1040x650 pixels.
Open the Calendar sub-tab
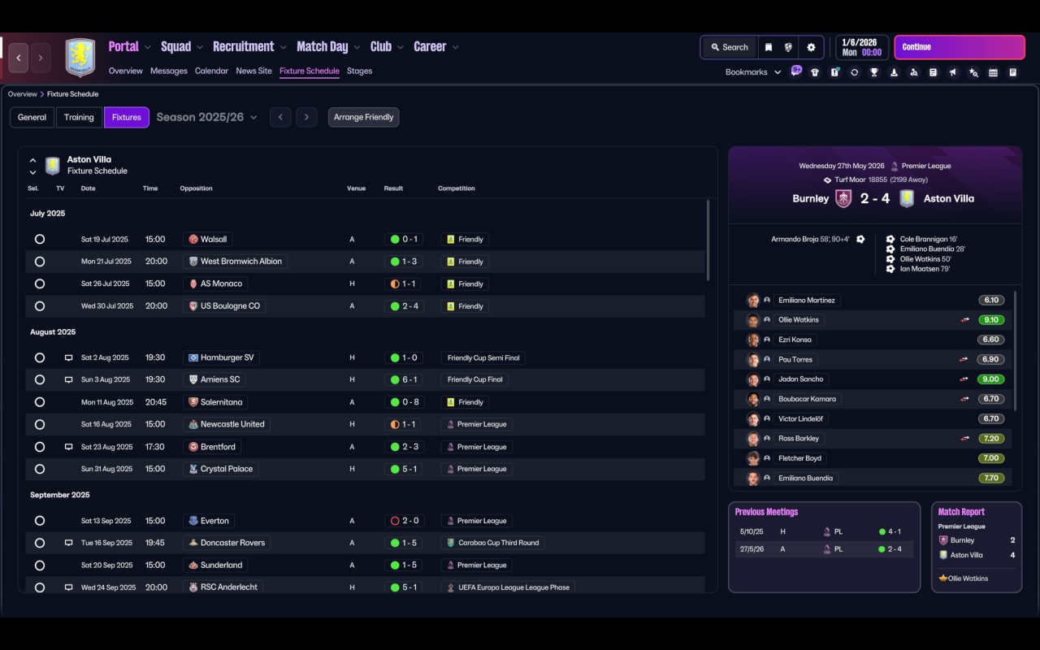point(211,71)
